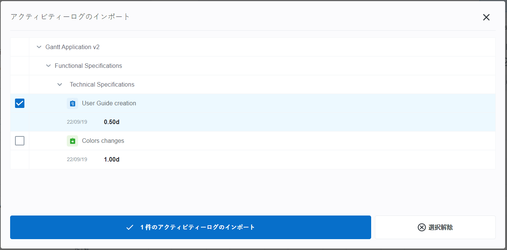Click the blue task icon for User Guide creation

point(72,103)
